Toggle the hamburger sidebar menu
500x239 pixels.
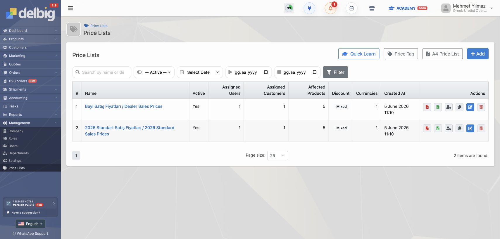tap(70, 8)
